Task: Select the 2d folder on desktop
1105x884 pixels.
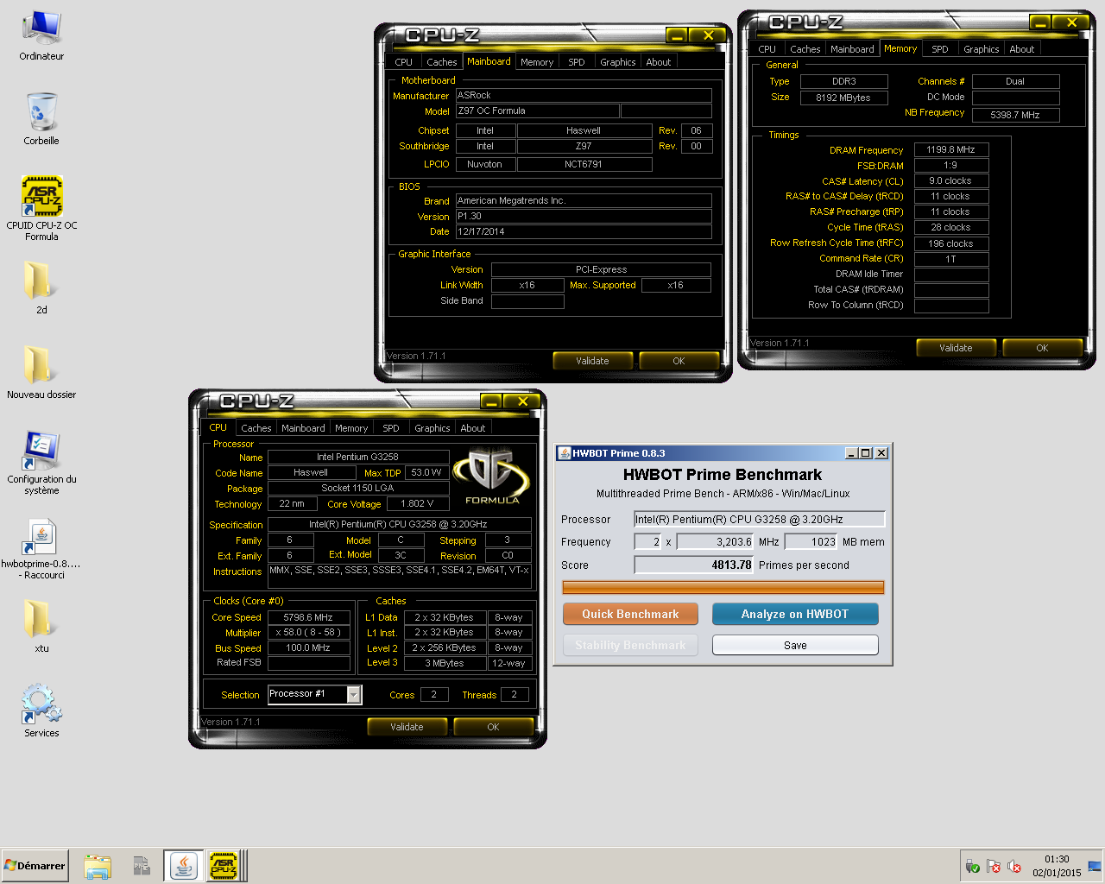Action: pyautogui.click(x=41, y=287)
